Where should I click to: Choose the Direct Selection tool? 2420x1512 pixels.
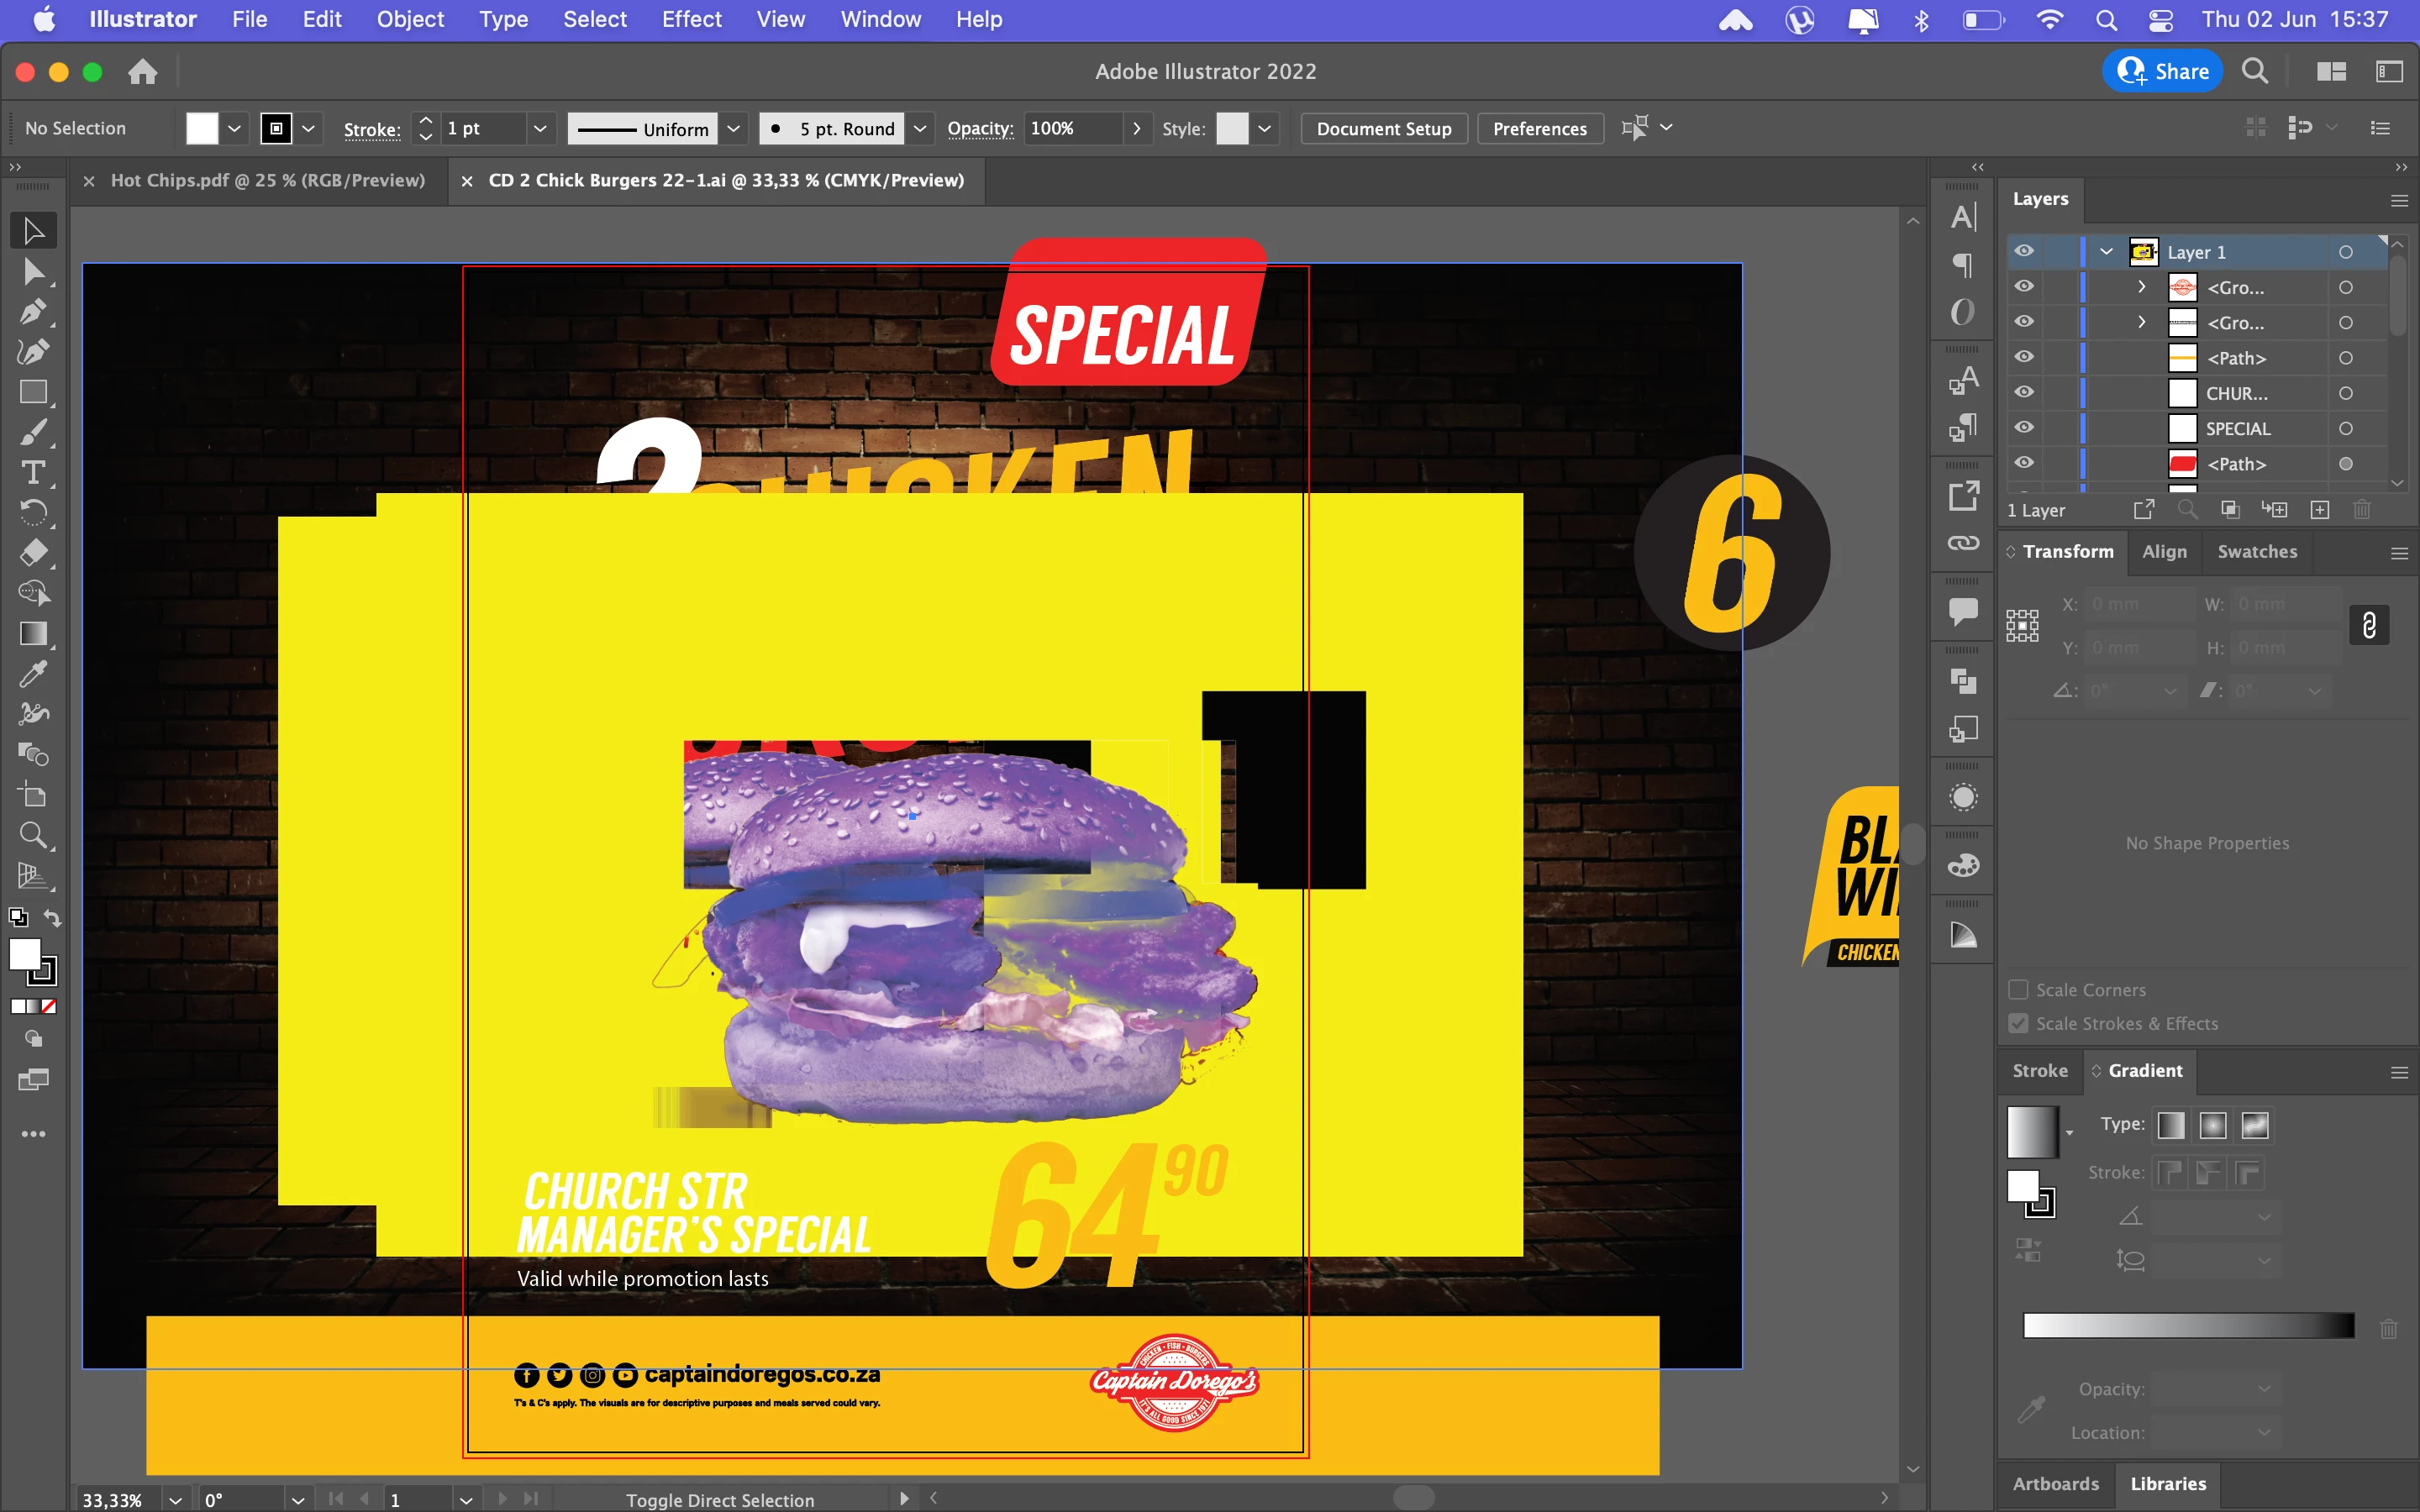click(33, 271)
